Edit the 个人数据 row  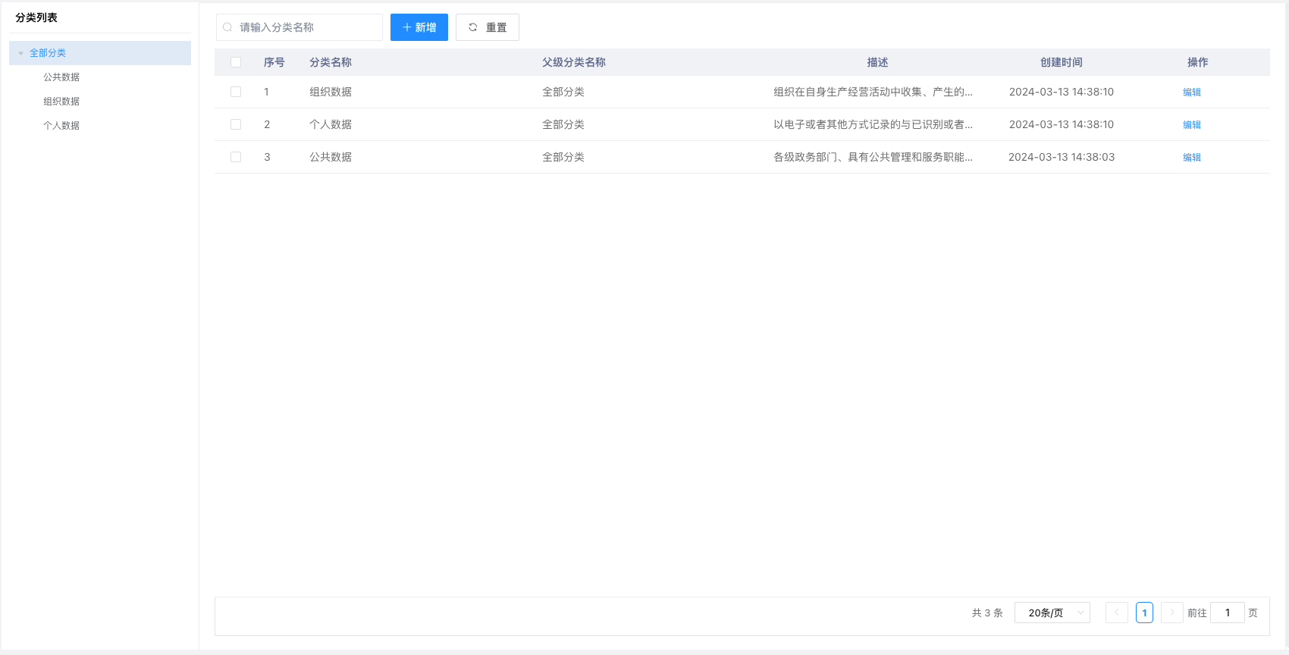(x=1191, y=124)
